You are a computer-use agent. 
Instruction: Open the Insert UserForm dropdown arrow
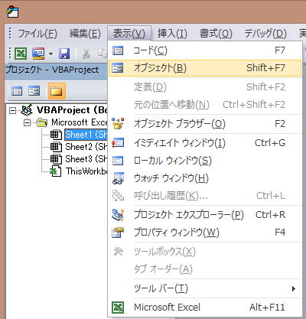point(50,54)
